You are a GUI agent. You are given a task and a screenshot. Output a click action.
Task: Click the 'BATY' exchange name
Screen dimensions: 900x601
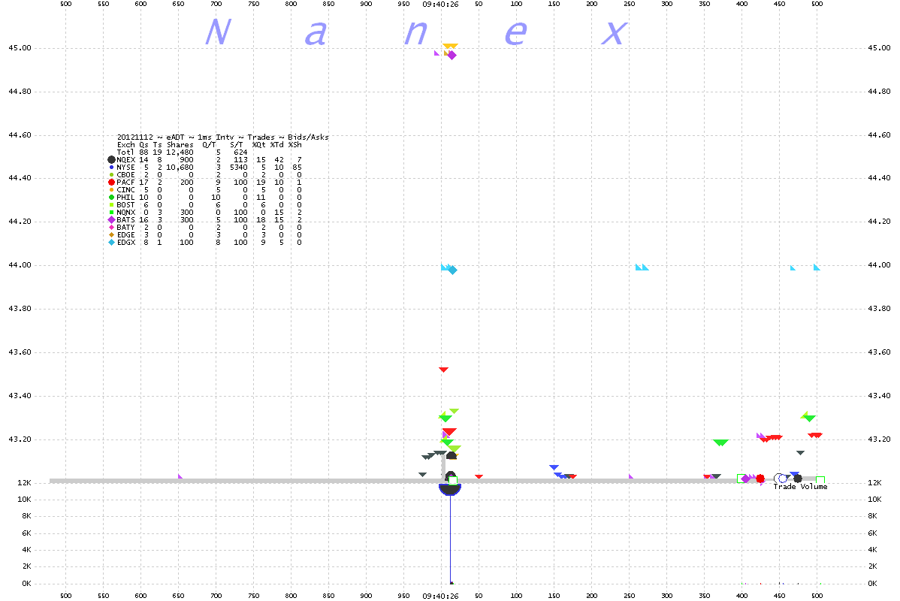tap(125, 228)
